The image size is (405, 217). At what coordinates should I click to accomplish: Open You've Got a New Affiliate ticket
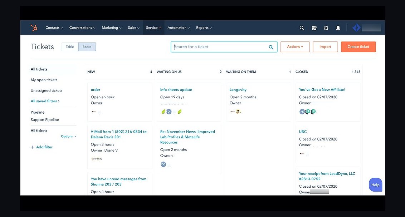click(x=322, y=89)
